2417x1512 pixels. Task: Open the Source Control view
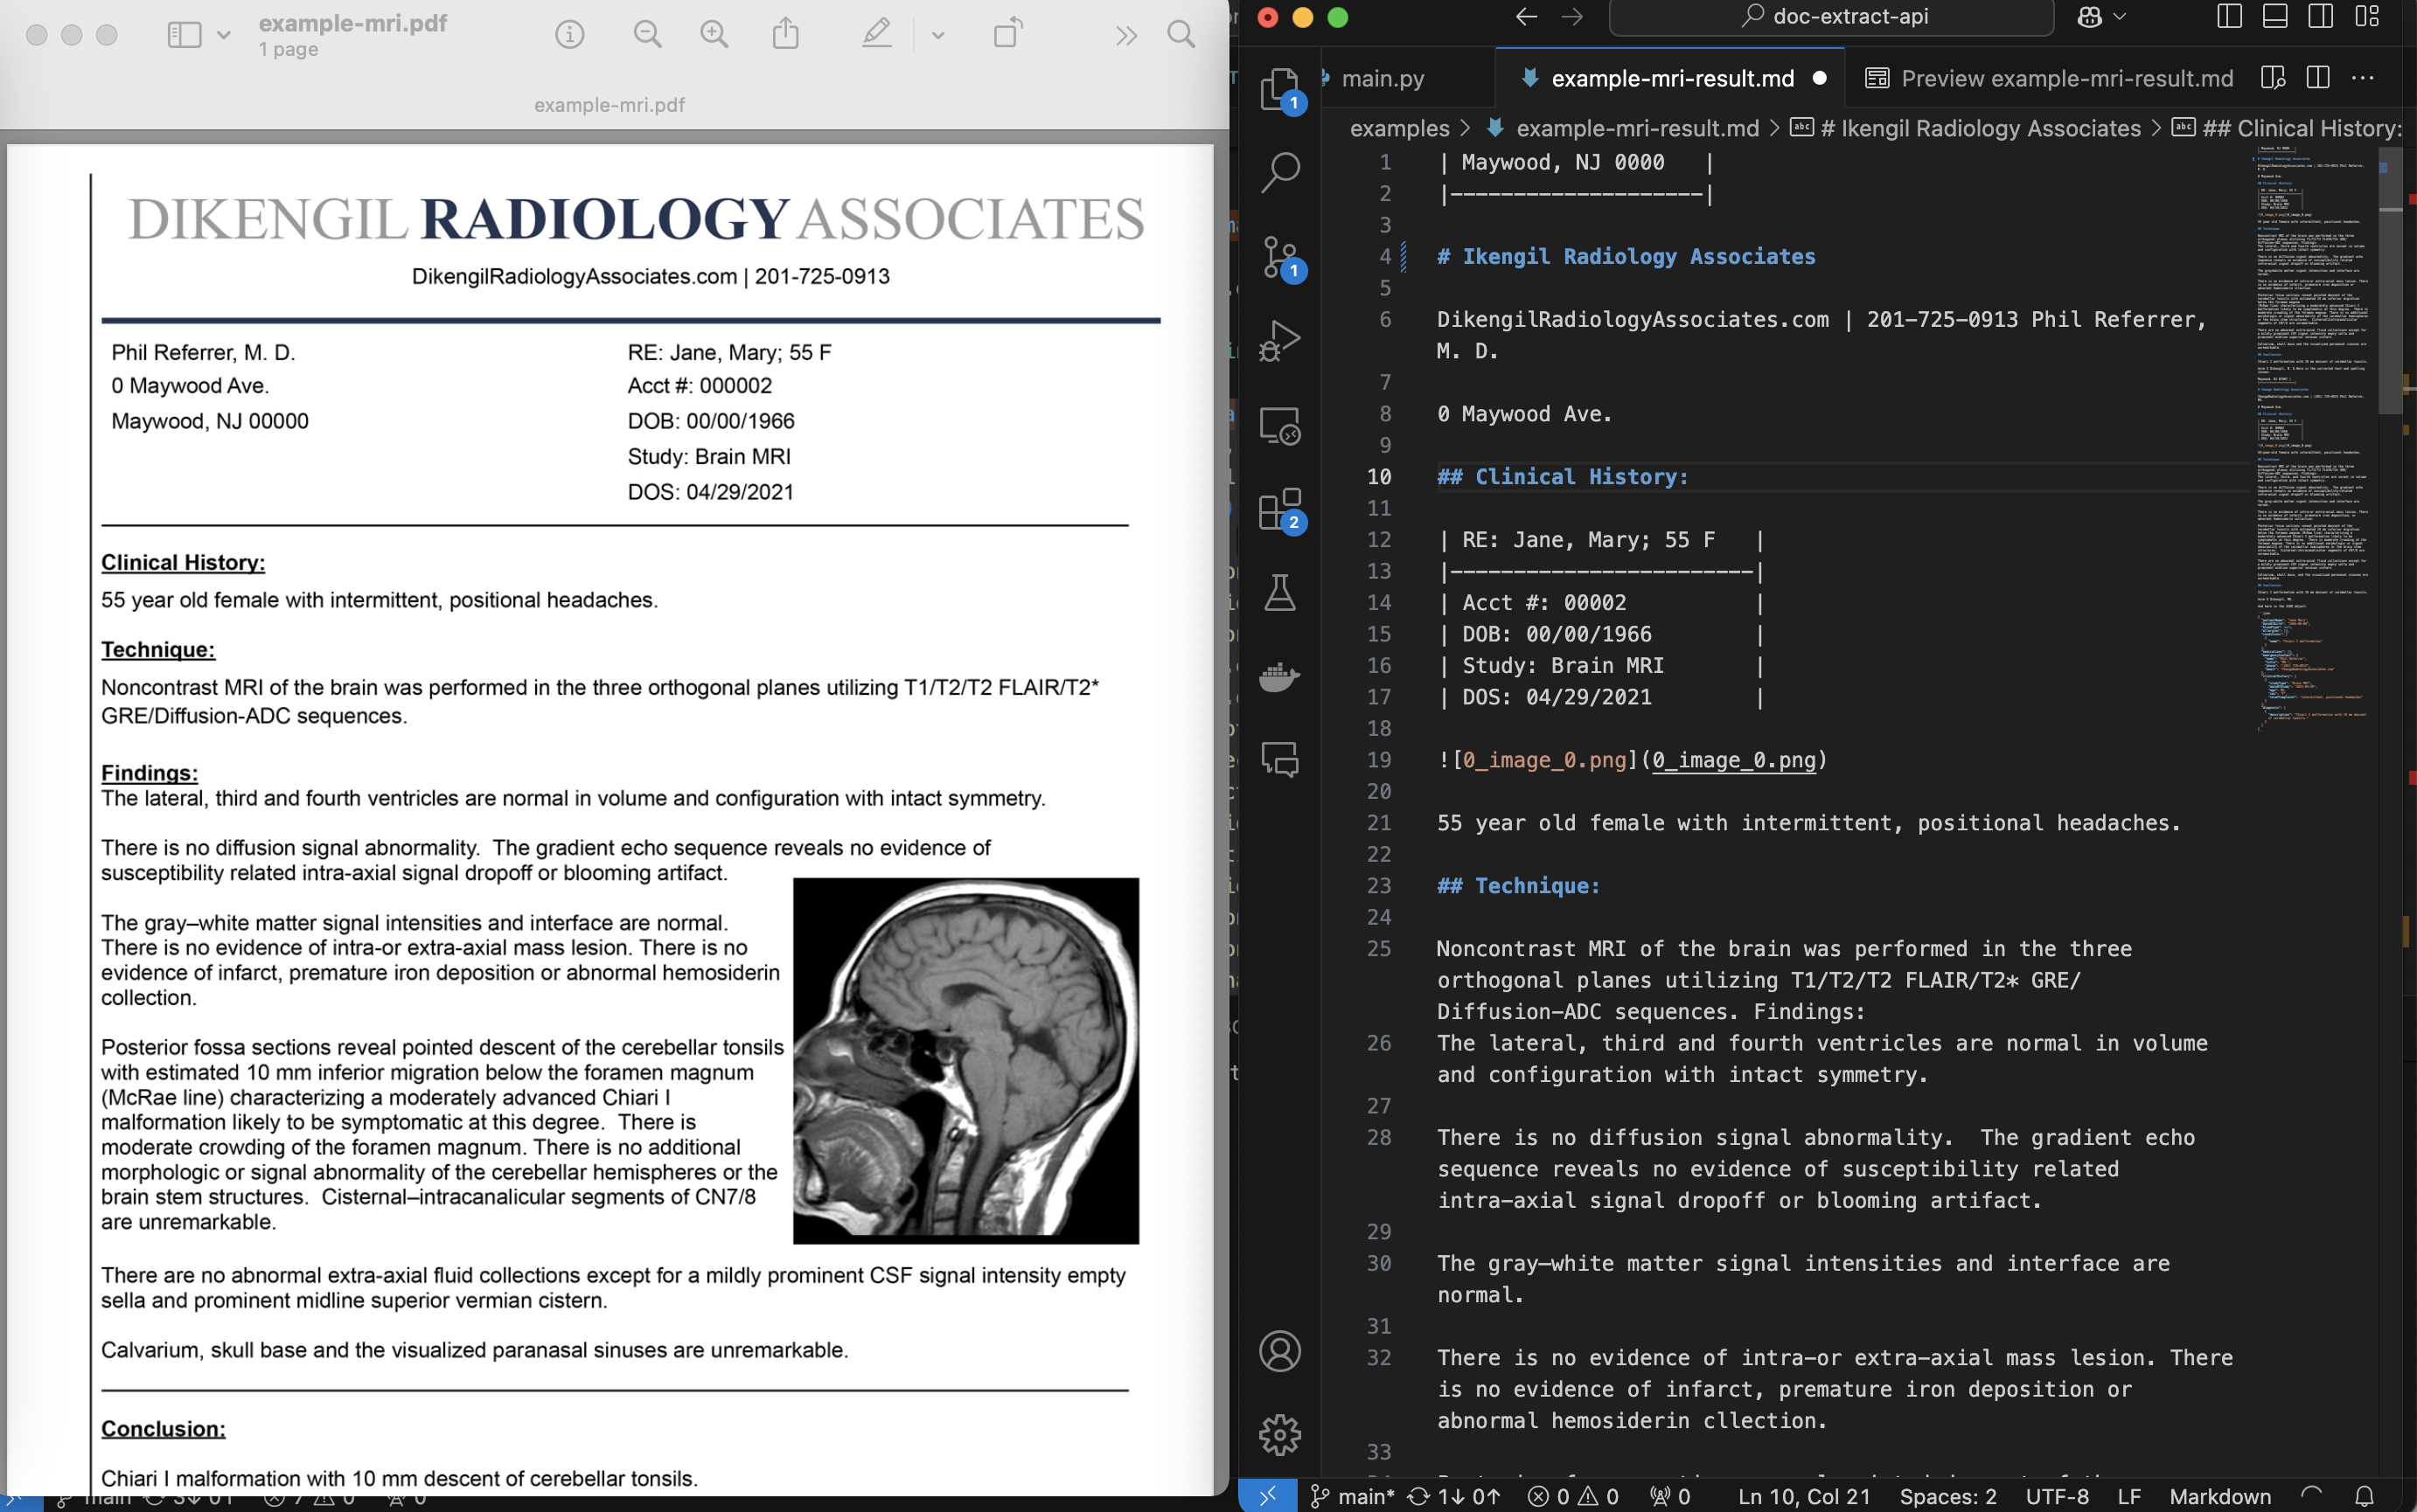(1282, 257)
